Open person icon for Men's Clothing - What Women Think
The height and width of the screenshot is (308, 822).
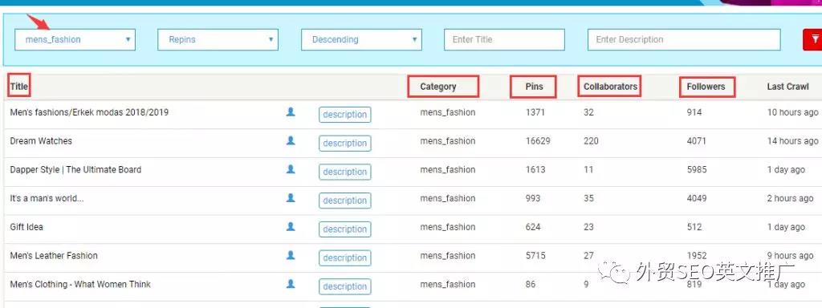click(291, 284)
